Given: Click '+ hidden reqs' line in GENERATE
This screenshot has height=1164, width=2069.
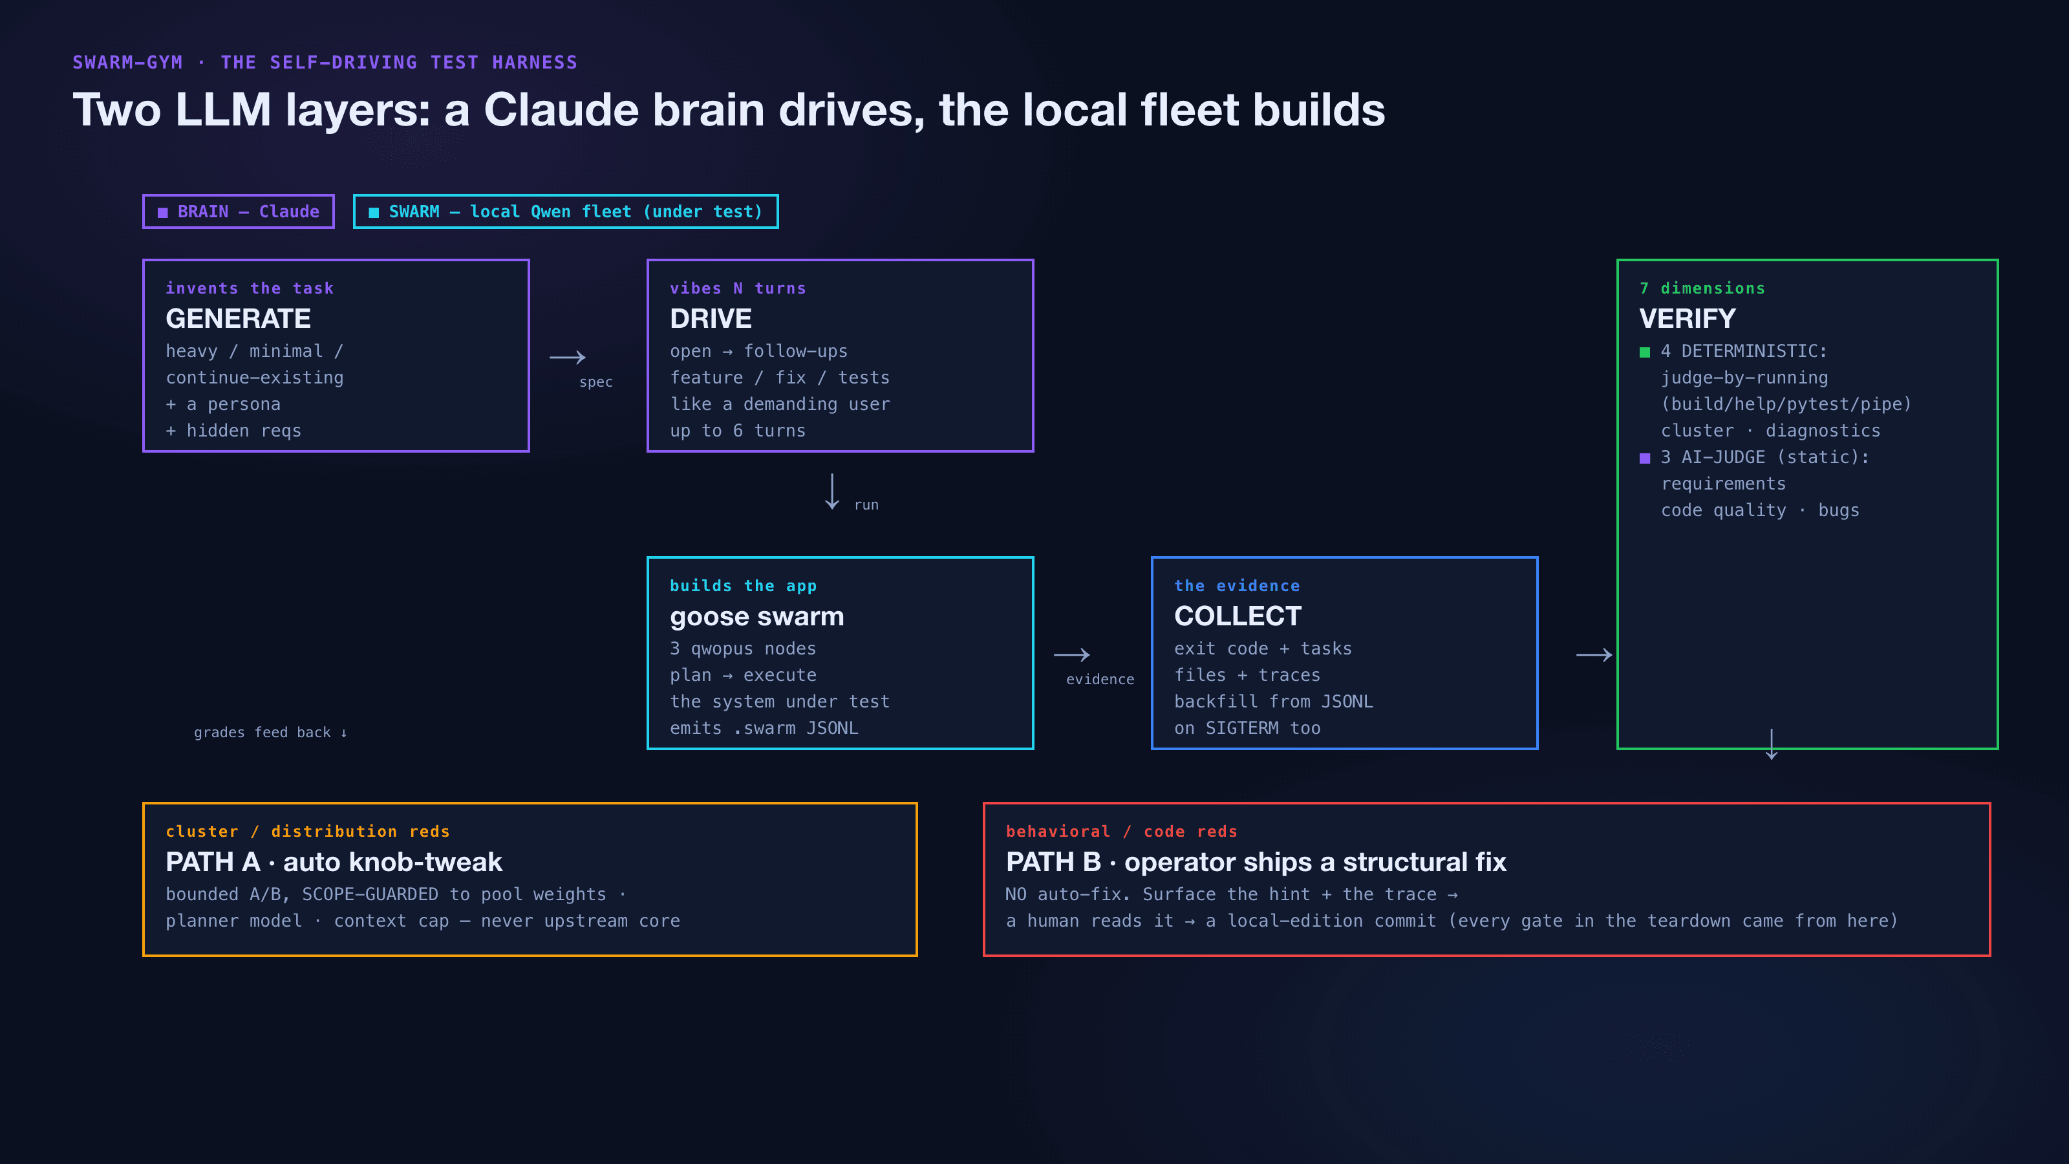Looking at the screenshot, I should 233,431.
